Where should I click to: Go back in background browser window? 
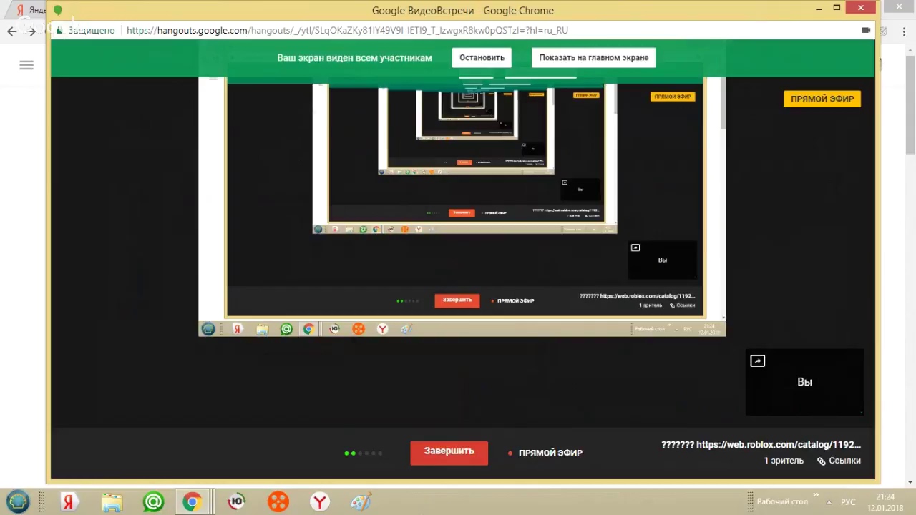pos(12,31)
